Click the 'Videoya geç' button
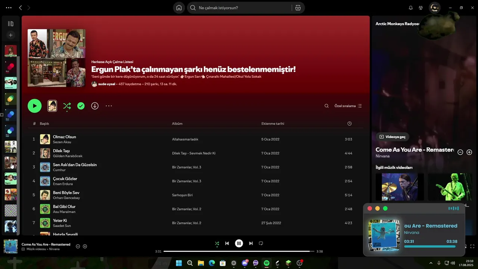Image resolution: width=478 pixels, height=269 pixels. click(x=392, y=137)
